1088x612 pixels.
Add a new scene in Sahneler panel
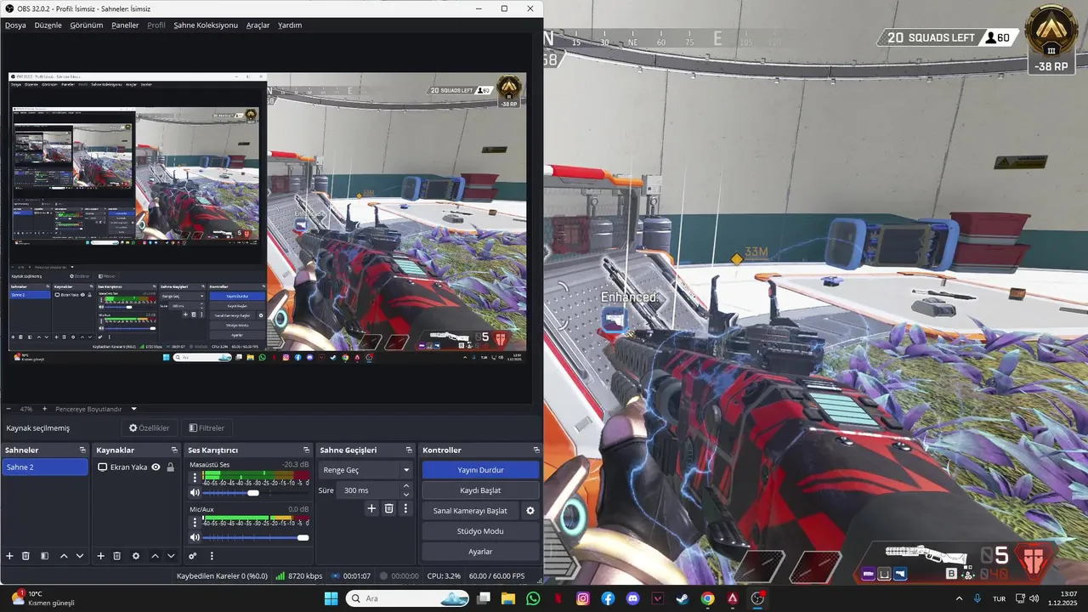coord(9,556)
